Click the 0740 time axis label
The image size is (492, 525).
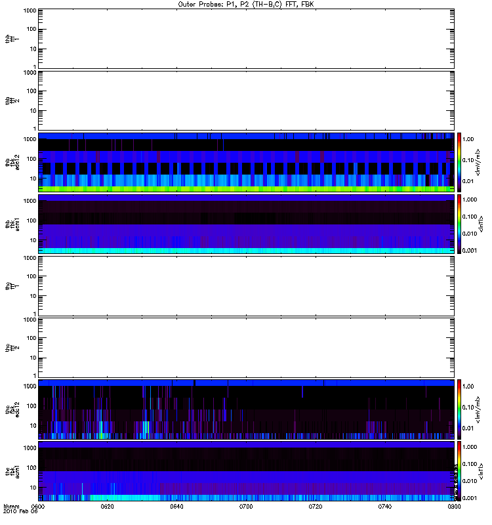tap(385, 507)
